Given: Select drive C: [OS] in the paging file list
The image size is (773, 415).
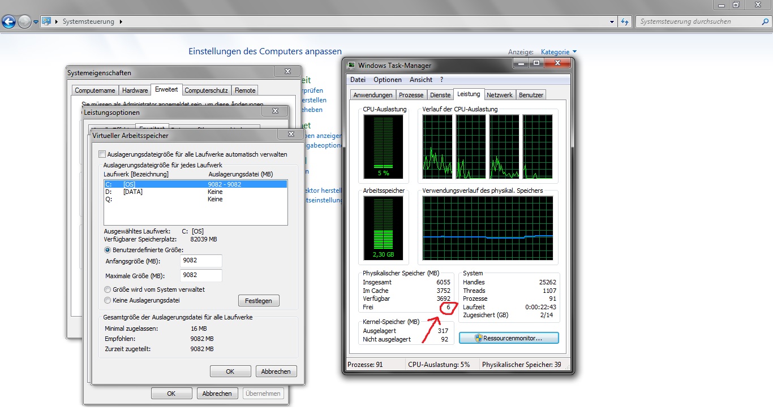Looking at the screenshot, I should [x=195, y=184].
